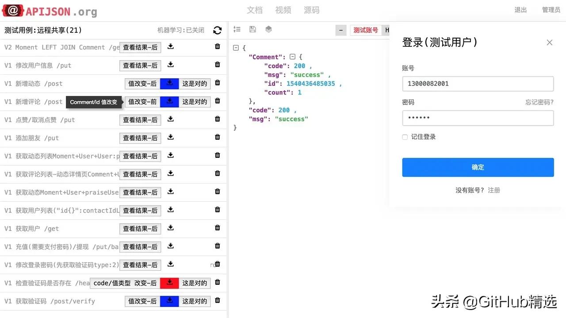
Task: Click the layers stack icon in the toolbar
Action: point(268,29)
